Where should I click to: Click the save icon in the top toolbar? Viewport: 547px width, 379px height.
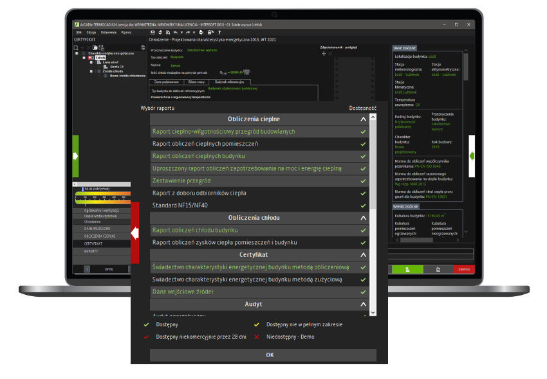153,32
